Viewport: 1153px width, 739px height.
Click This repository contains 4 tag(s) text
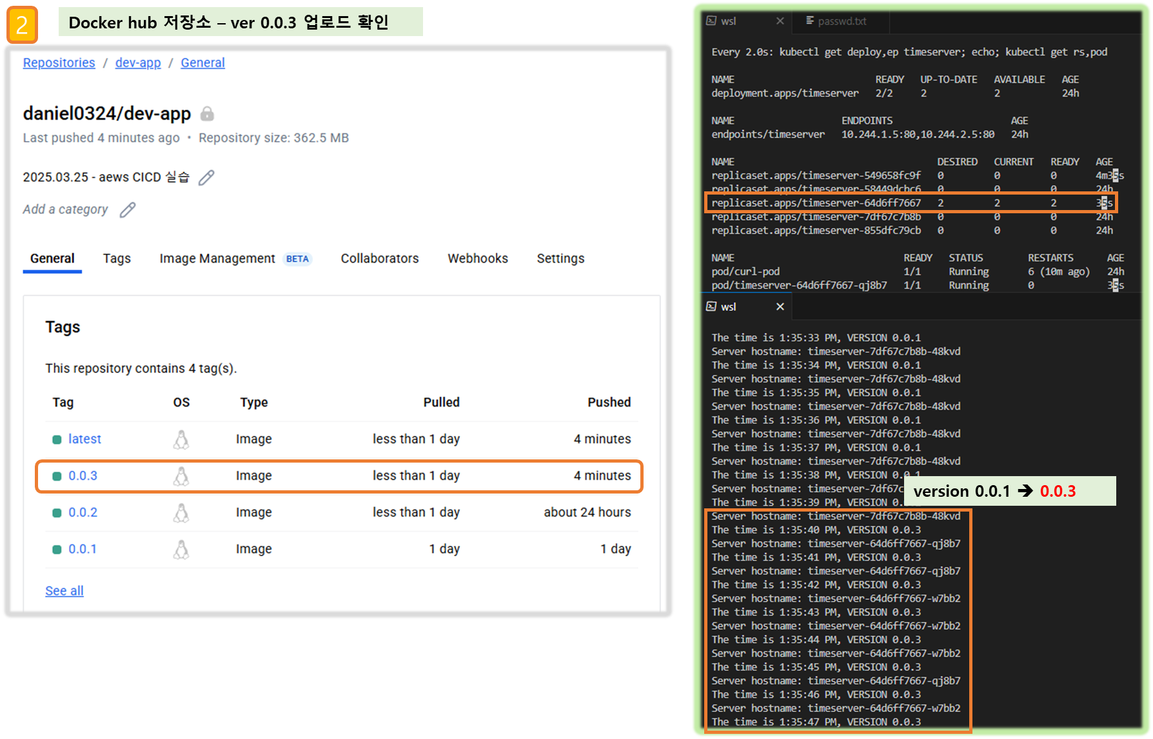click(x=141, y=369)
